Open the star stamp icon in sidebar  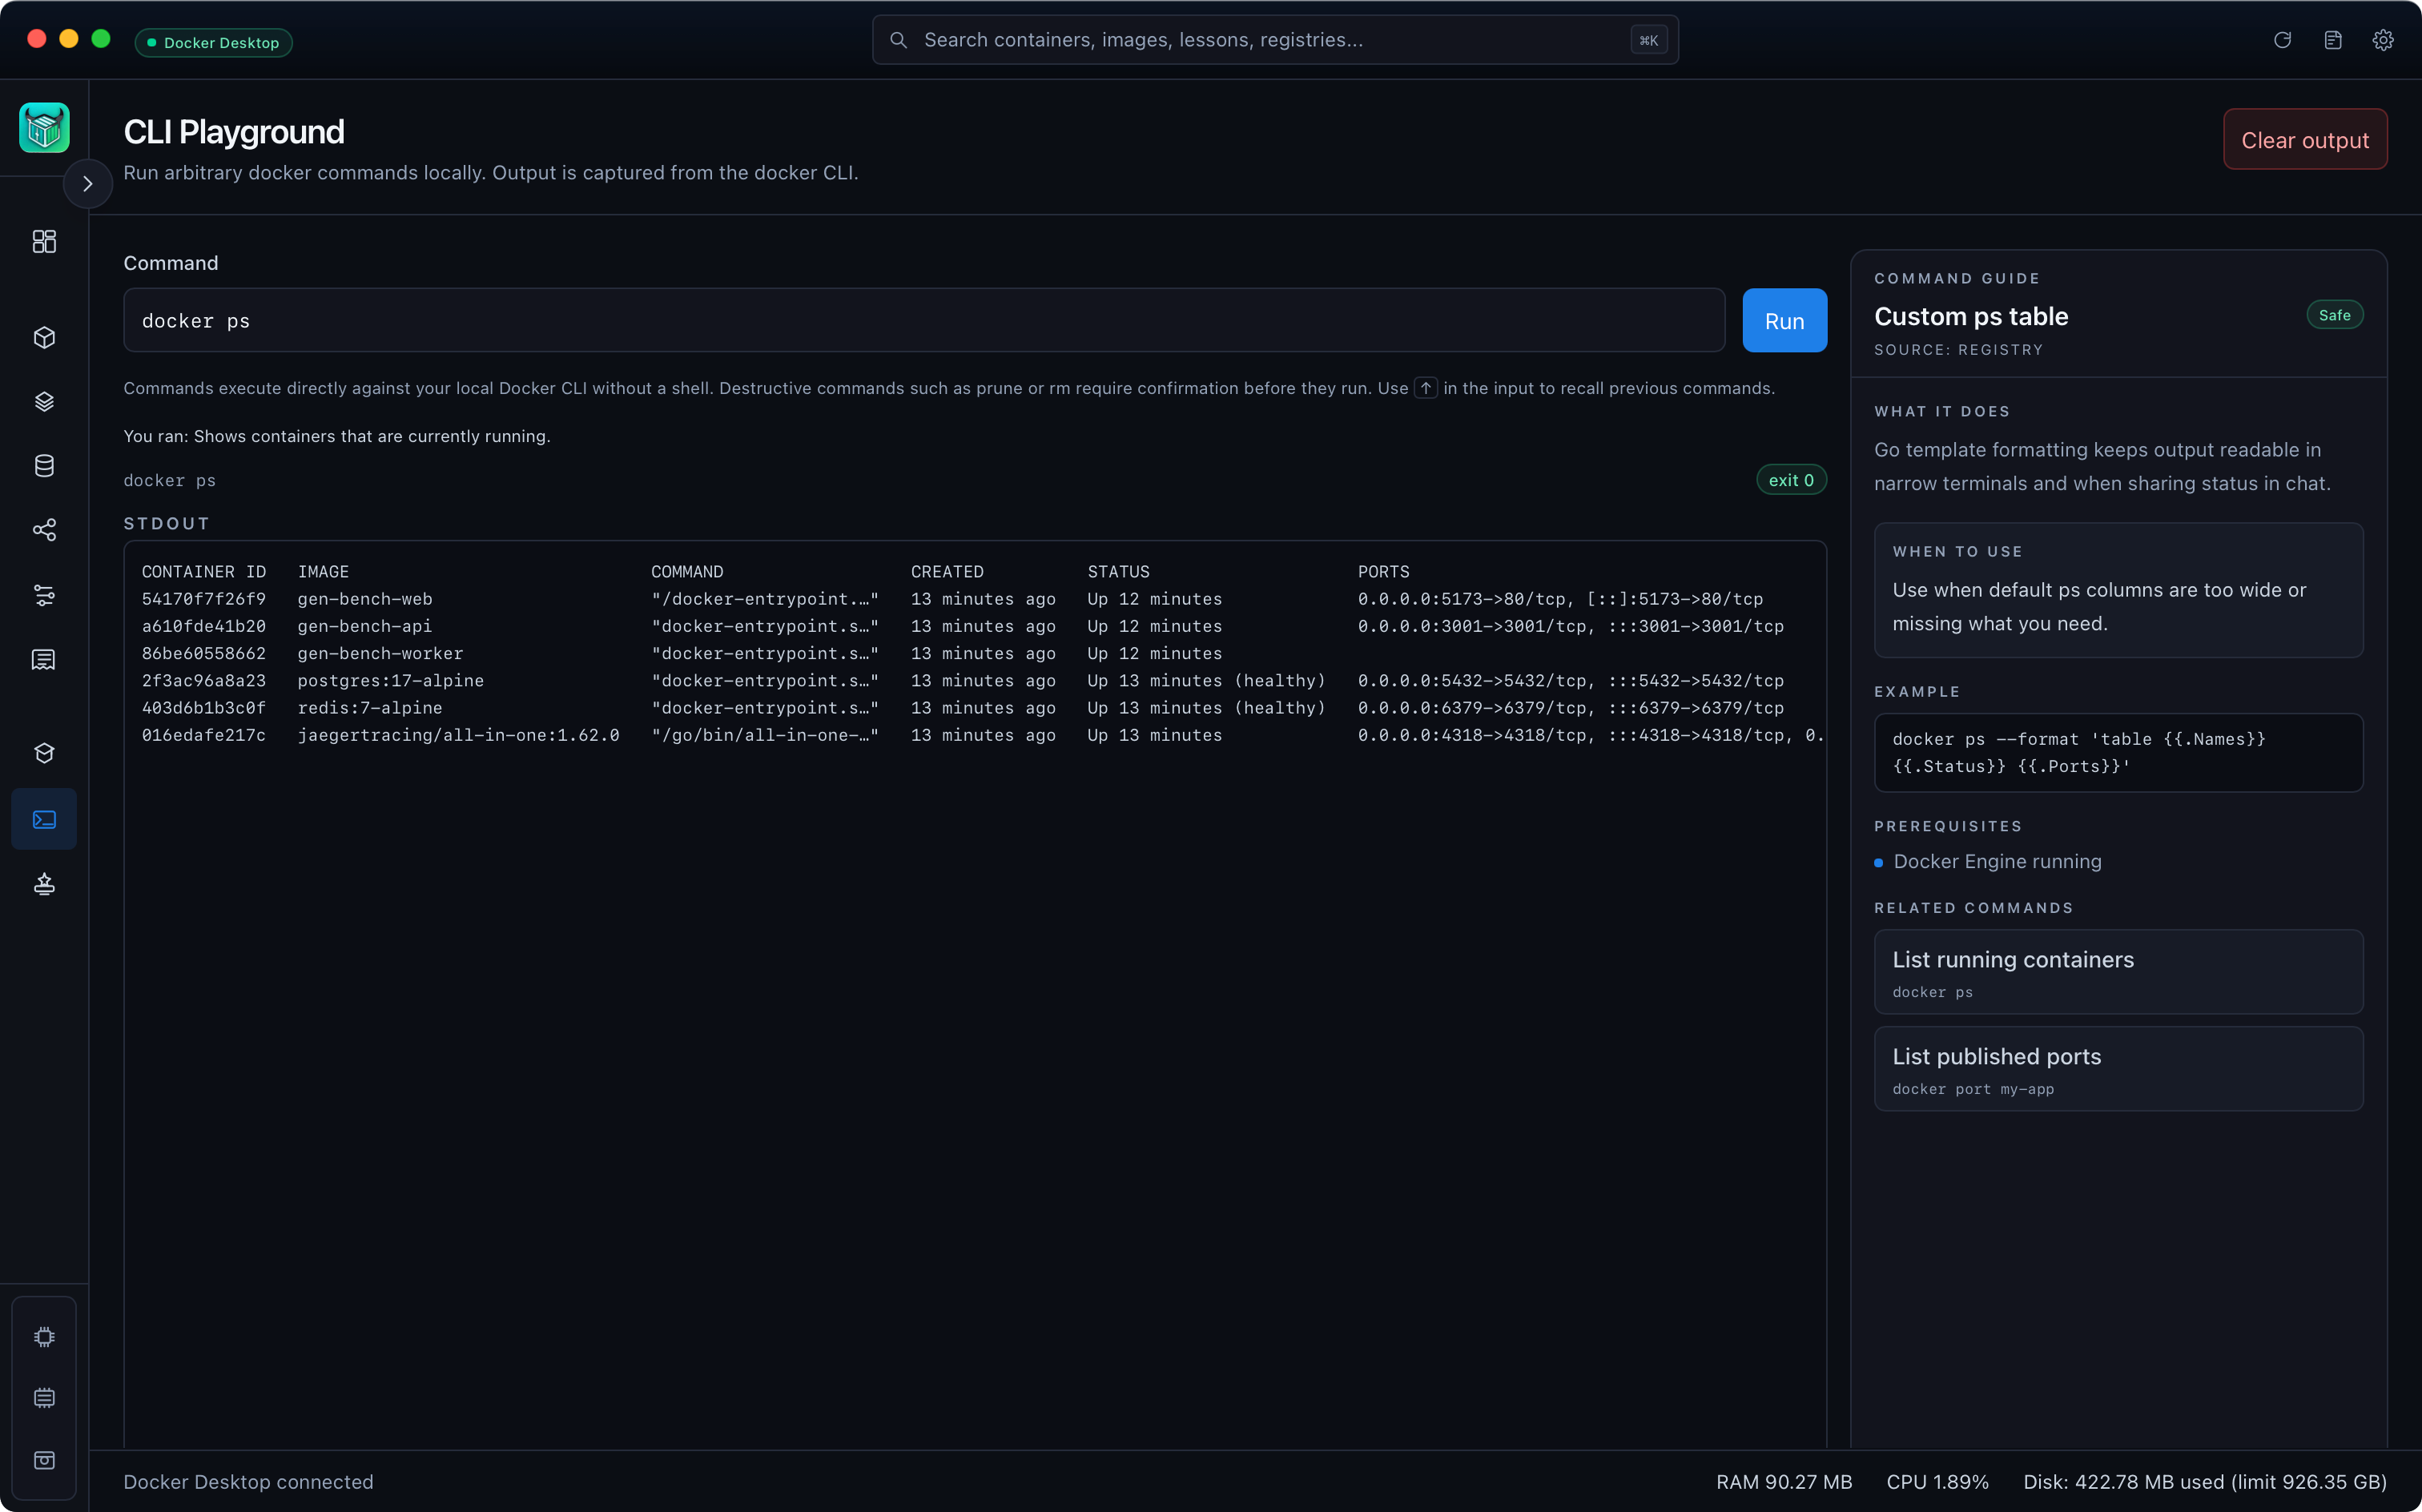[44, 883]
